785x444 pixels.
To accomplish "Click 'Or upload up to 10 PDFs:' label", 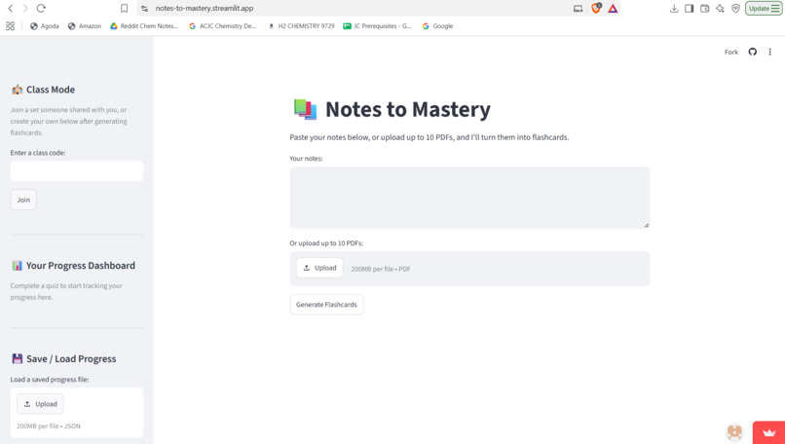I will [326, 243].
